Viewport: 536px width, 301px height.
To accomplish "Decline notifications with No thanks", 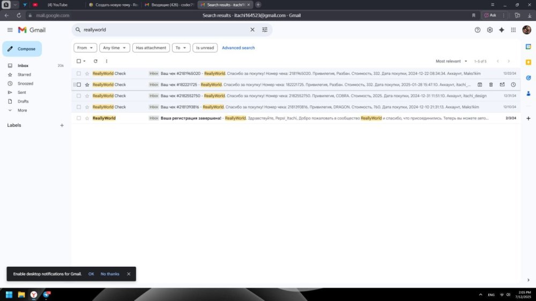I will [110, 274].
